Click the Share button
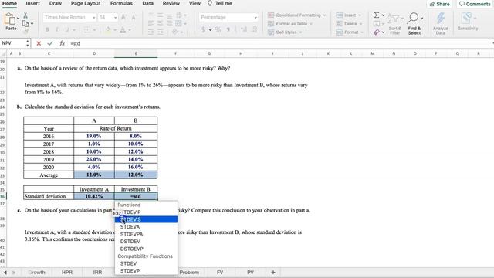Screen dimensions: 494x278 coord(439,4)
